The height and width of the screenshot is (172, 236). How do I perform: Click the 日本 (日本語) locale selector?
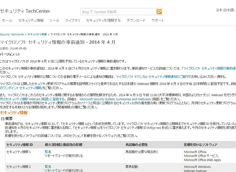[225, 10]
